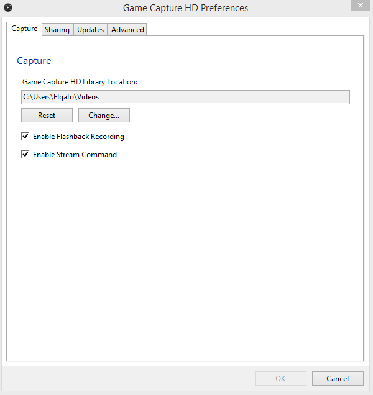Open the Updates tab
This screenshot has width=373, height=395.
(91, 30)
